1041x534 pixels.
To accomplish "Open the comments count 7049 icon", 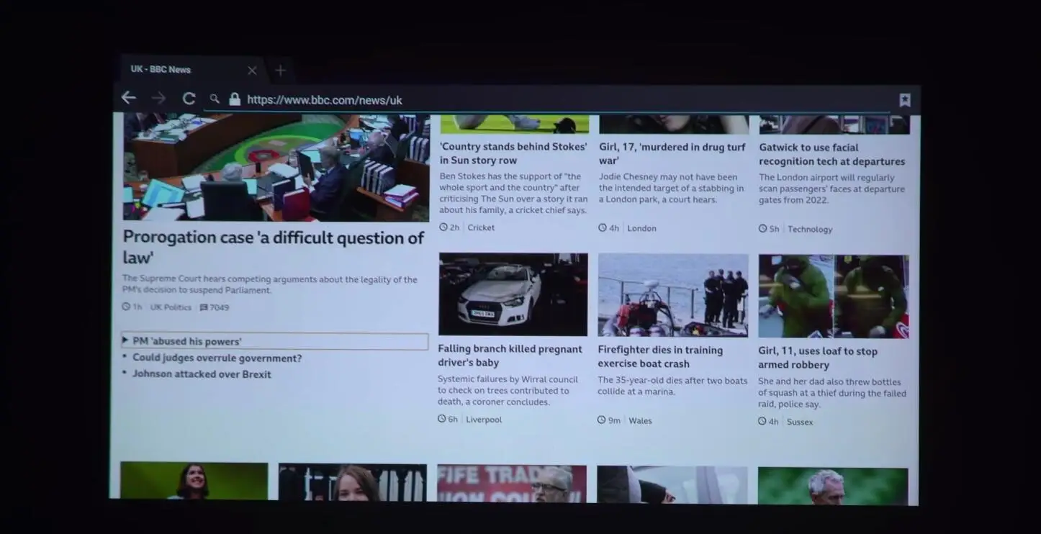I will click(x=215, y=307).
